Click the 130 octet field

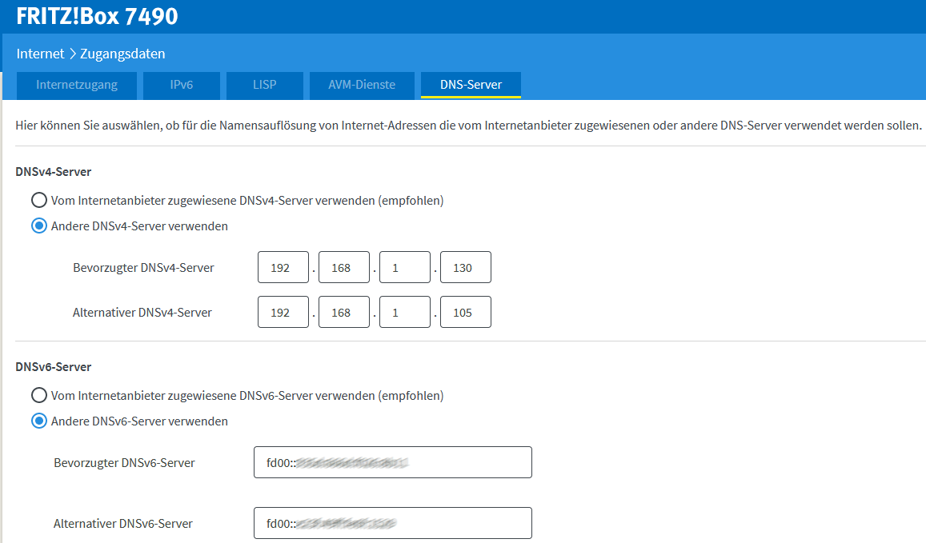click(465, 267)
